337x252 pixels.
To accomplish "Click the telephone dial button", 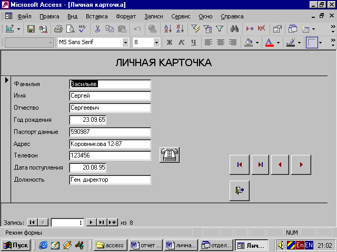I will click(170, 155).
